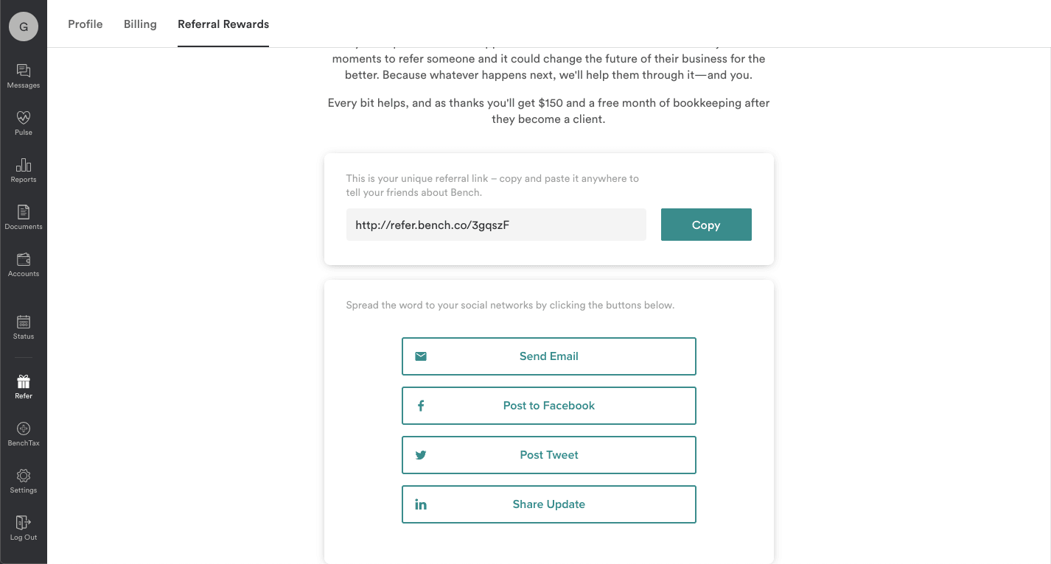Open the Billing tab
The height and width of the screenshot is (564, 1051).
(139, 24)
